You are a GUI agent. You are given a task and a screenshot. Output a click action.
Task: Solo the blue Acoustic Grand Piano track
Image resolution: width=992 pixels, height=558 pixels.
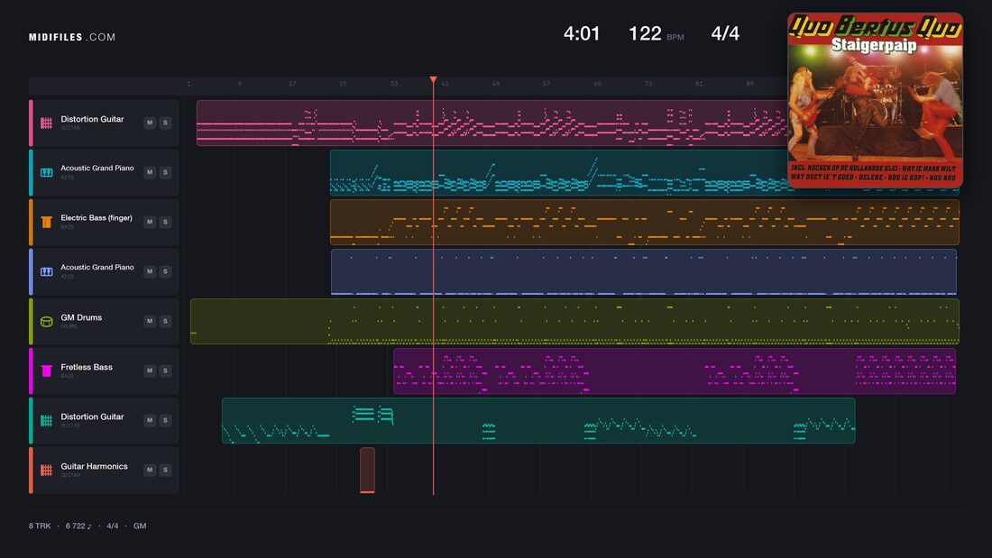pyautogui.click(x=165, y=271)
